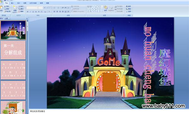Image resolution: width=189 pixels, height=114 pixels.
Task: Switch to the Insert ribbon tab
Action: (12, 3)
